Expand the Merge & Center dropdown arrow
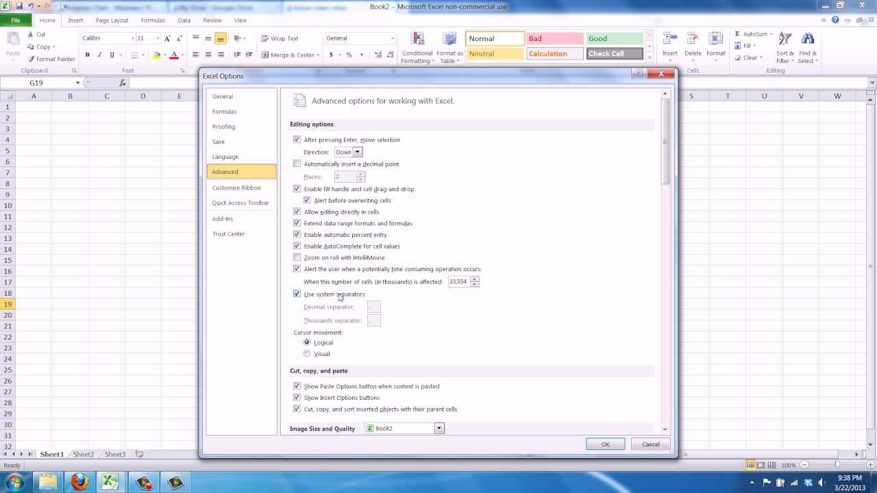This screenshot has width=877, height=493. point(319,55)
